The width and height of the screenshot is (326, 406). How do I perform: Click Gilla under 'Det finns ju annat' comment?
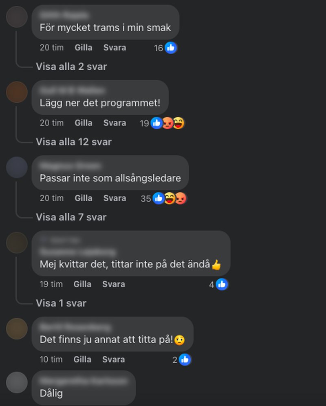click(82, 360)
